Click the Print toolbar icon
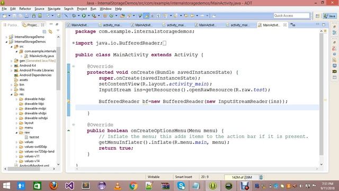Screen dimensions: 339x191 pos(26,15)
